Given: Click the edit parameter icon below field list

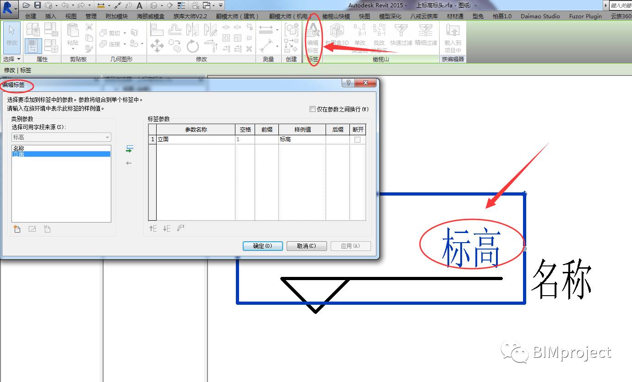Looking at the screenshot, I should tap(32, 229).
